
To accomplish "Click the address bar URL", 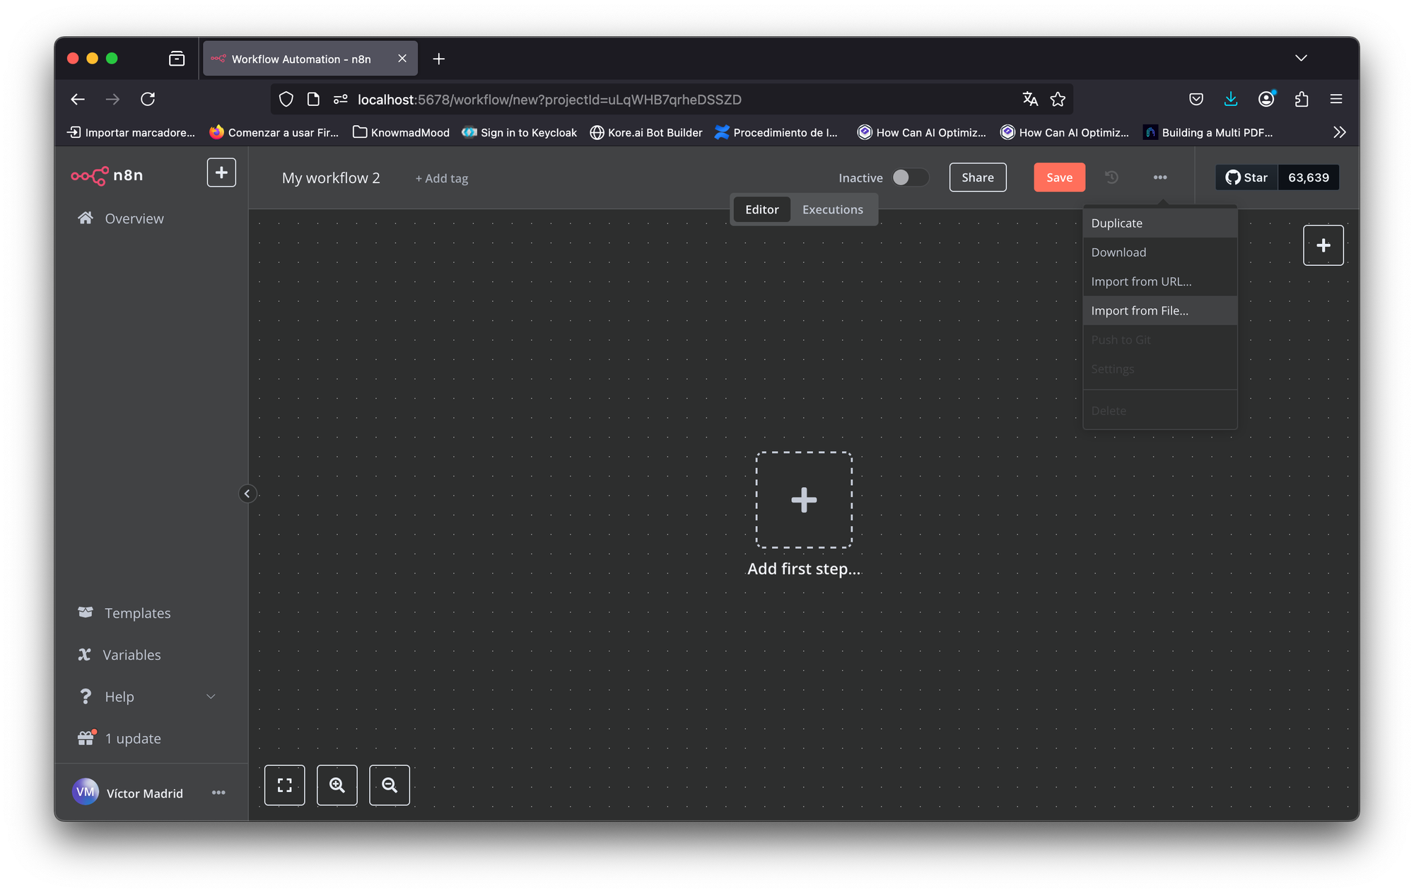I will click(x=549, y=100).
